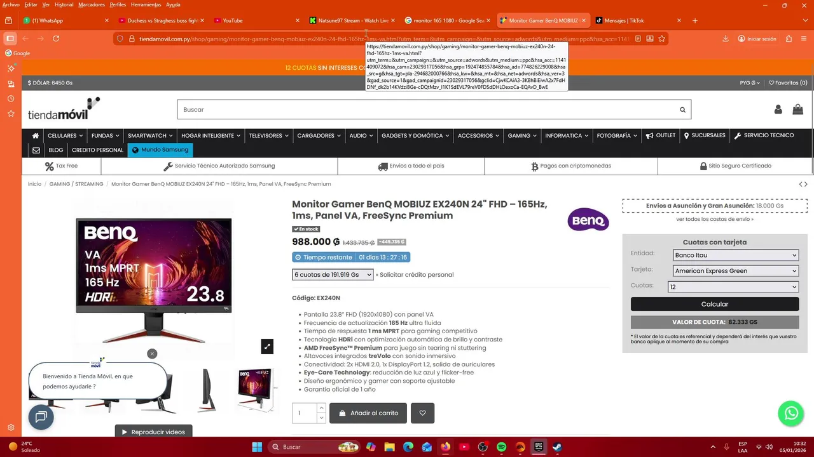The height and width of the screenshot is (457, 814).
Task: Open a new browser tab
Action: (695, 20)
